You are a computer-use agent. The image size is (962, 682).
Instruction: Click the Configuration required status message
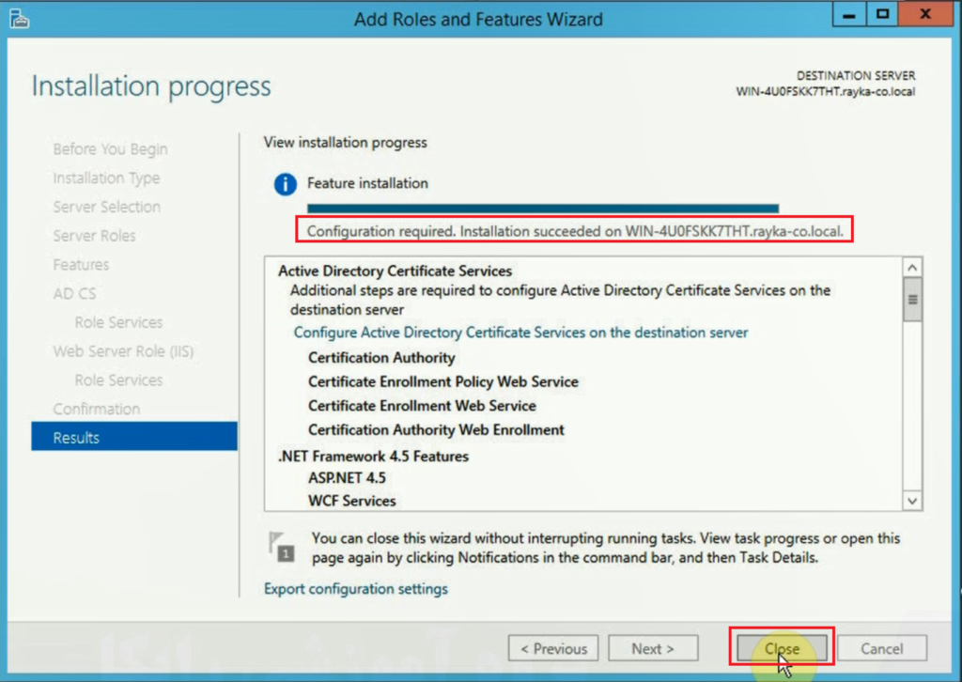tap(575, 231)
